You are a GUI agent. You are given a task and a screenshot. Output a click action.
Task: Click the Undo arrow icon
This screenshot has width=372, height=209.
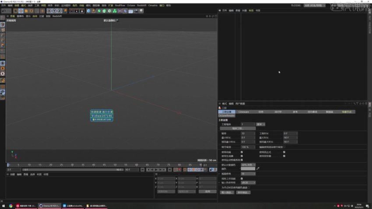point(4,11)
